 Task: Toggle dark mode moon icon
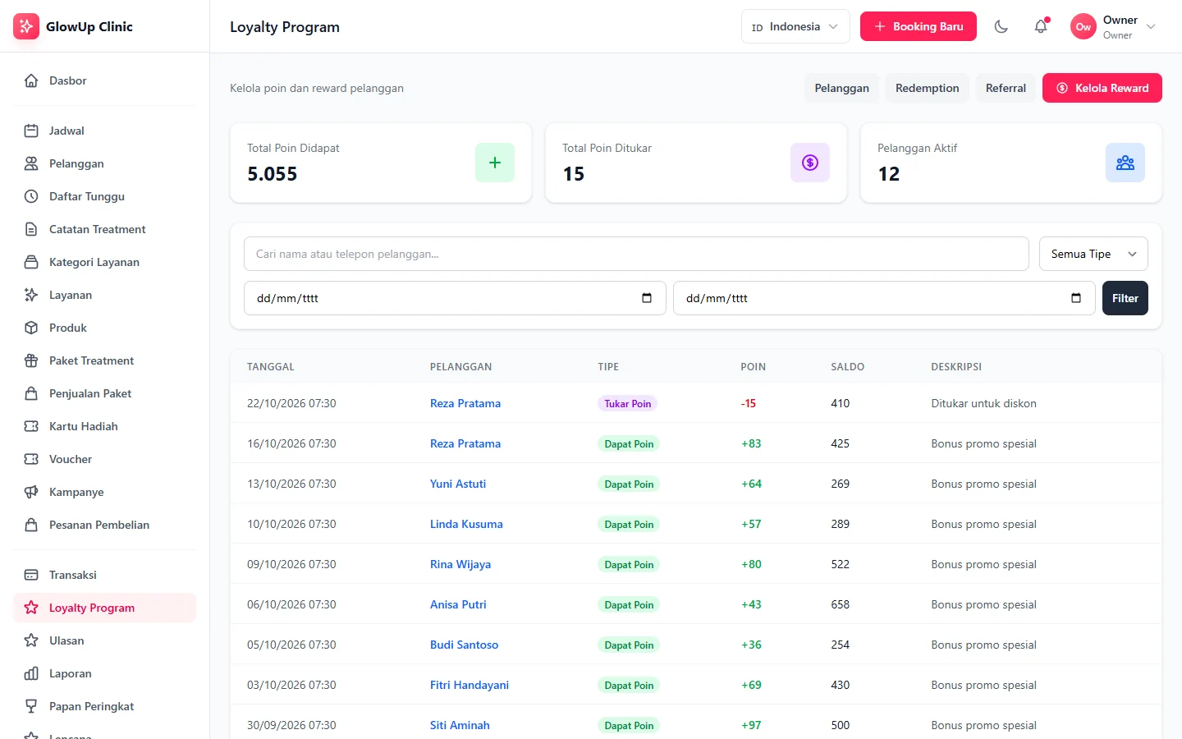coord(1001,26)
